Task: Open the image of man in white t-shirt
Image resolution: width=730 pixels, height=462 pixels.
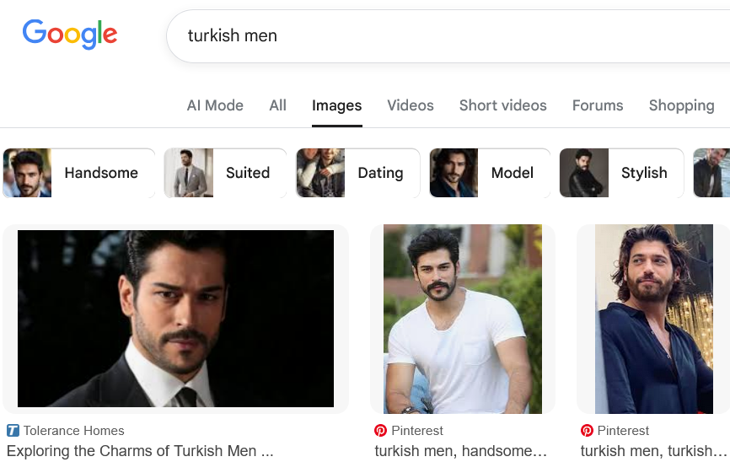Action: 462,319
